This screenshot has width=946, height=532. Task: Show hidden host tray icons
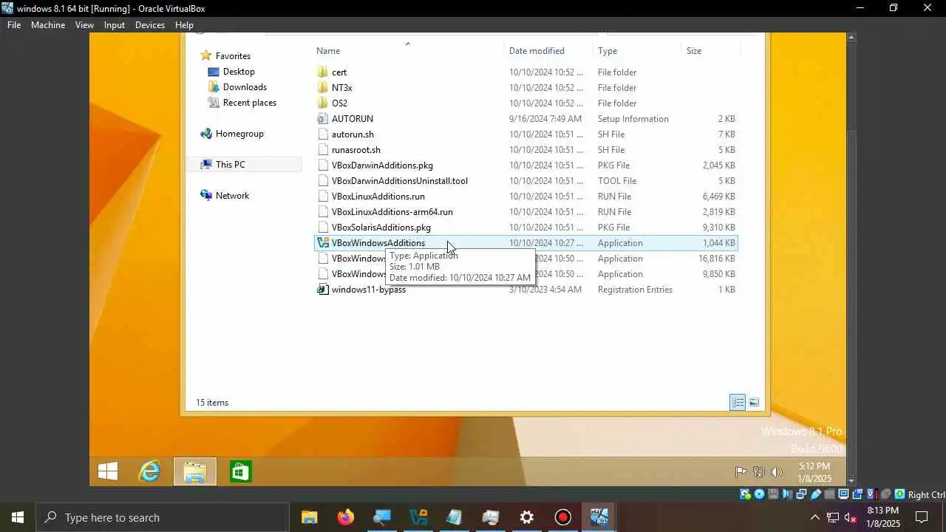click(x=814, y=517)
